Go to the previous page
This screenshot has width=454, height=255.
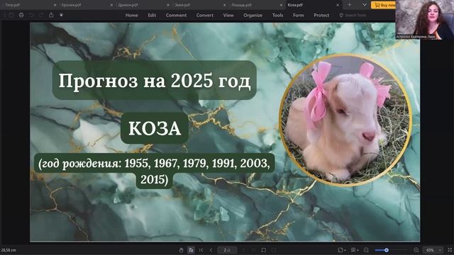click(x=211, y=250)
